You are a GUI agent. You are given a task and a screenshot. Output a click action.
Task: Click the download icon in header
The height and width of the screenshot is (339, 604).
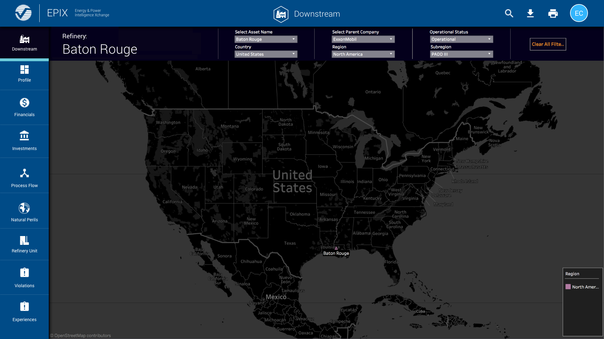click(530, 13)
